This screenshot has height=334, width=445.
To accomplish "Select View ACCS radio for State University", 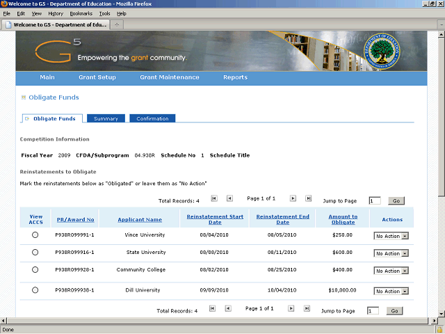I will click(35, 252).
